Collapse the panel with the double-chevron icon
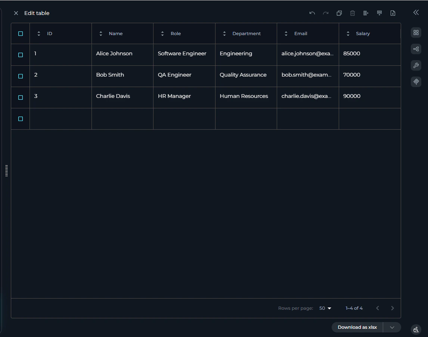 click(x=416, y=12)
